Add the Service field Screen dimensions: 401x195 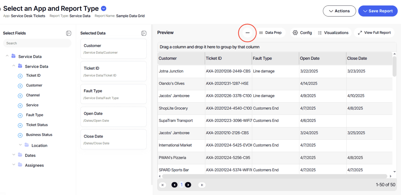coord(20,106)
